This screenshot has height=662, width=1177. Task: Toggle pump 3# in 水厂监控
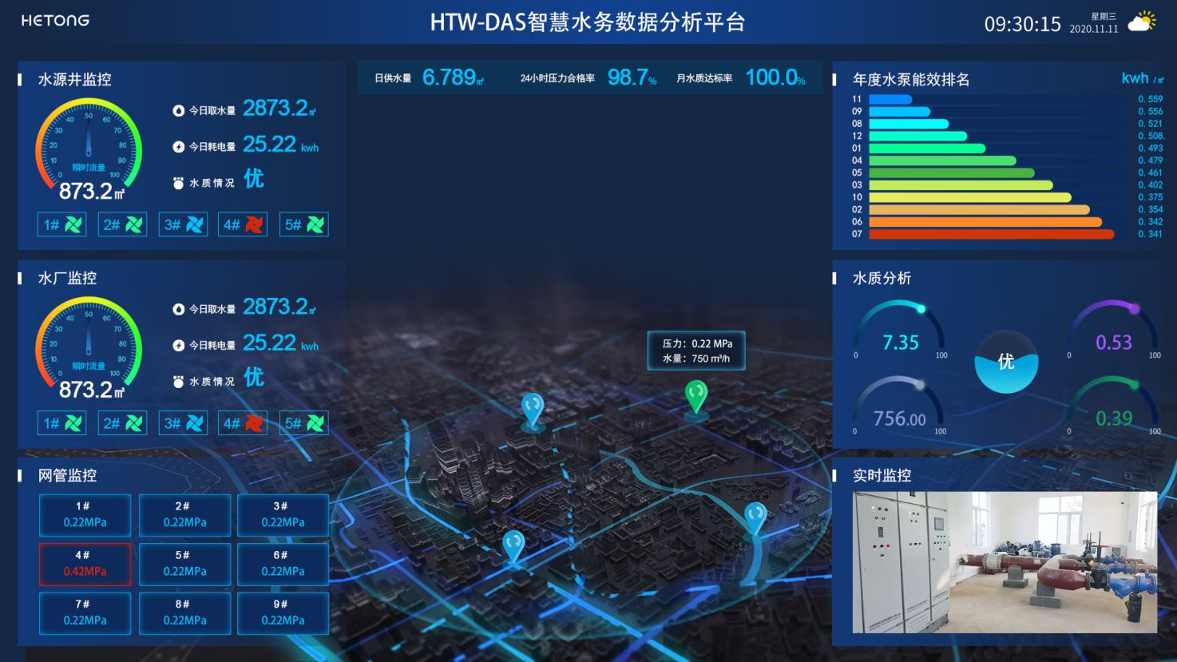[182, 422]
